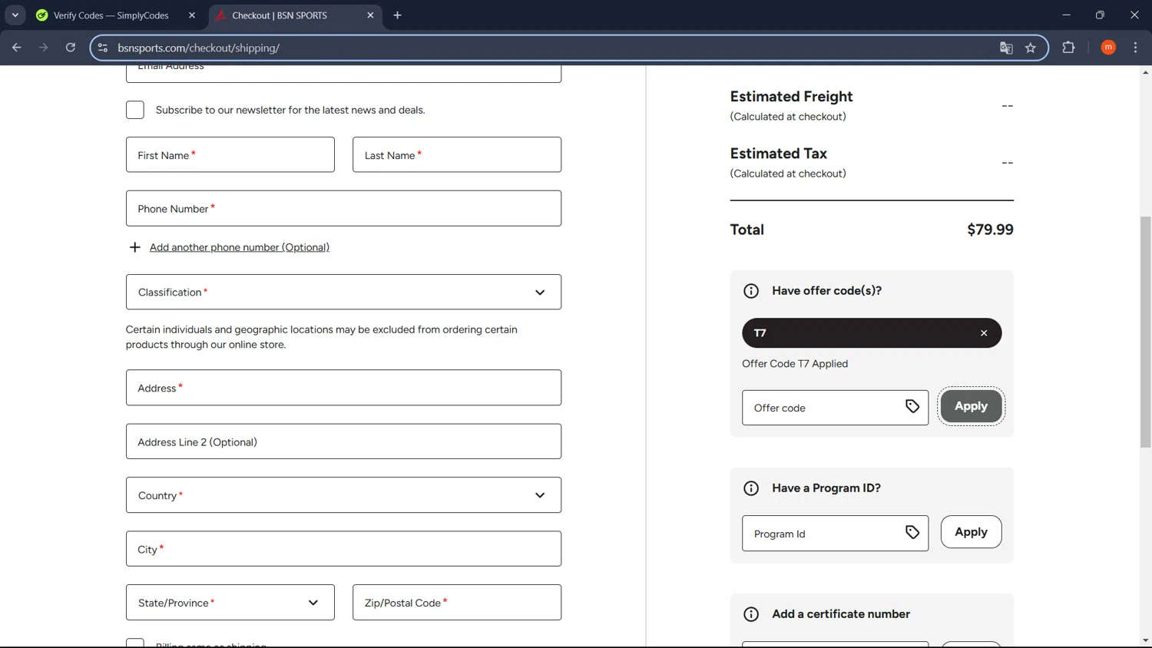This screenshot has width=1152, height=648.
Task: Open the browser Extensions puzzle icon
Action: [x=1068, y=48]
